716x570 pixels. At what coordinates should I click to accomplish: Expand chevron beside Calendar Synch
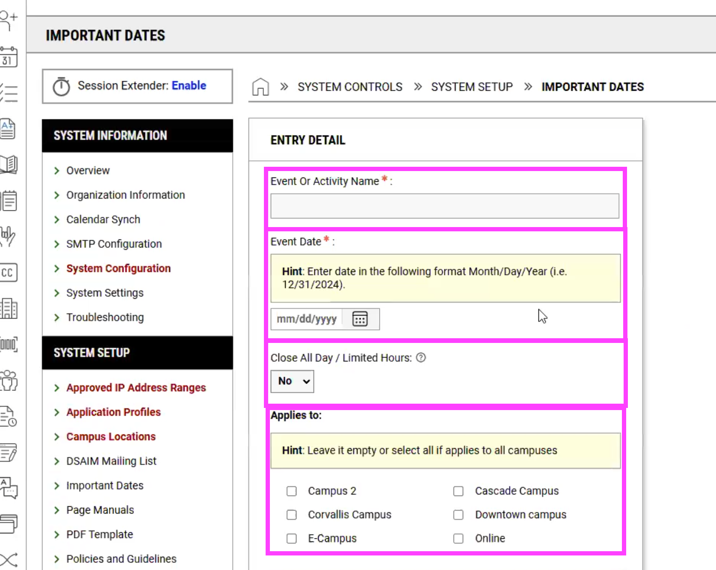point(56,219)
